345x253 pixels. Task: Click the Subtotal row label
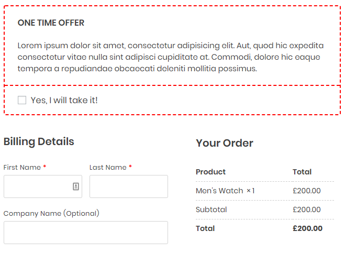tap(211, 210)
